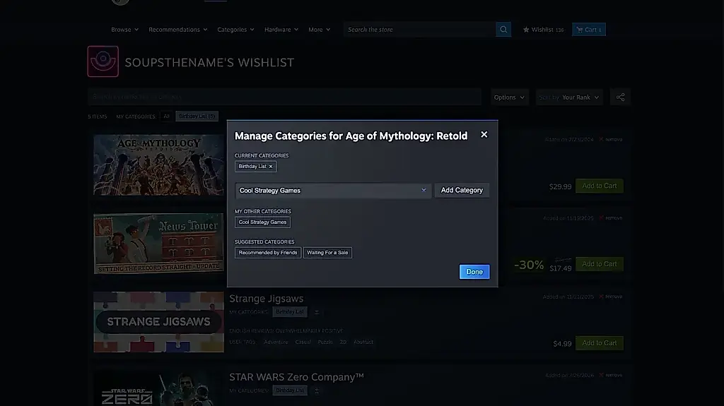Click manage categories icon beside Strange Jigsaws
Screen dimensions: 724x406
coord(317,312)
